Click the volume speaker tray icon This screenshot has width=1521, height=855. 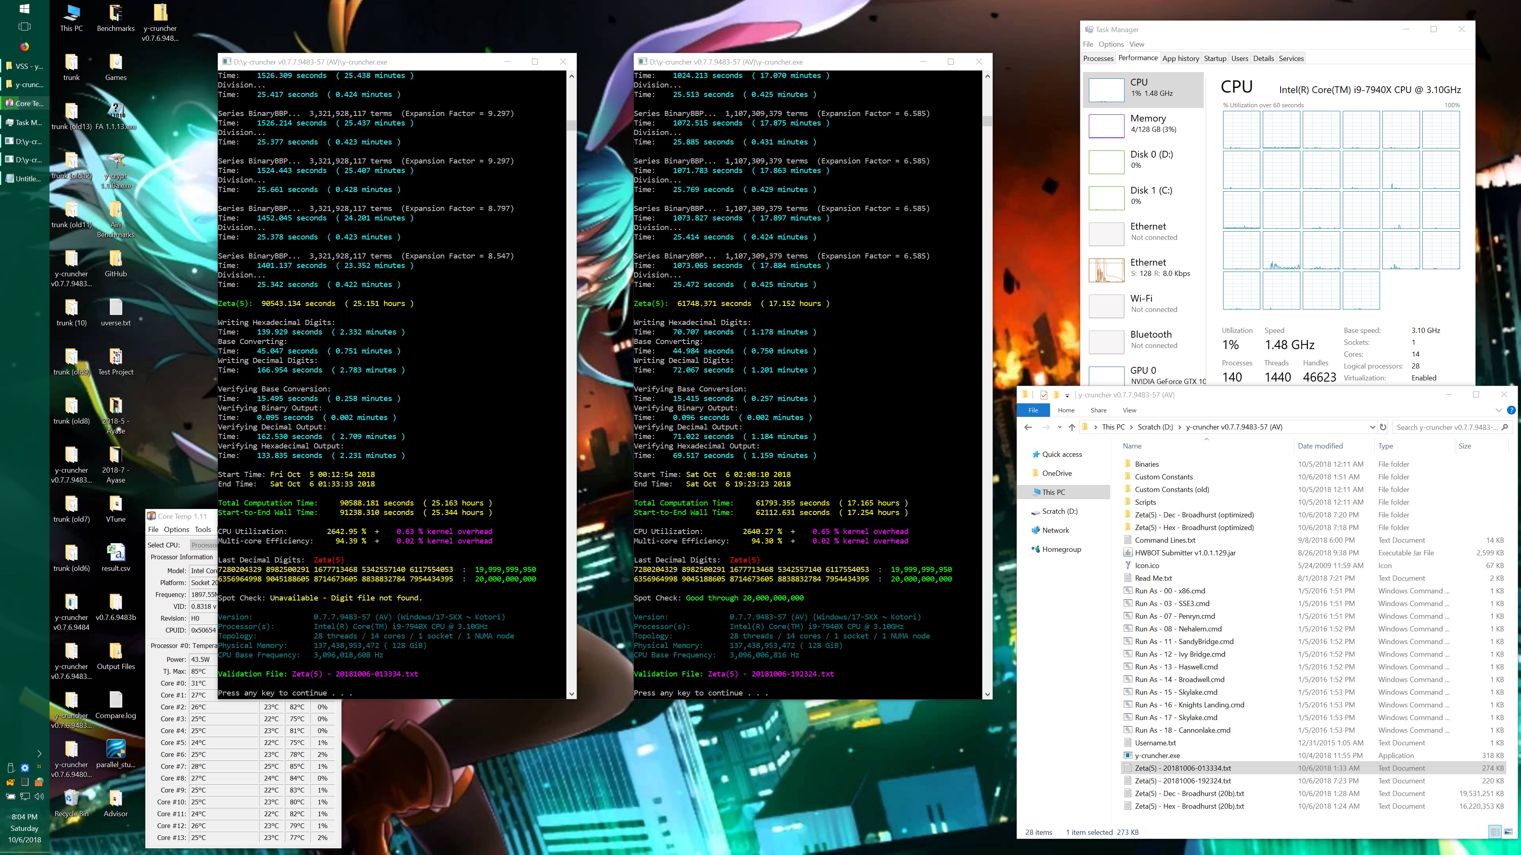pyautogui.click(x=39, y=796)
